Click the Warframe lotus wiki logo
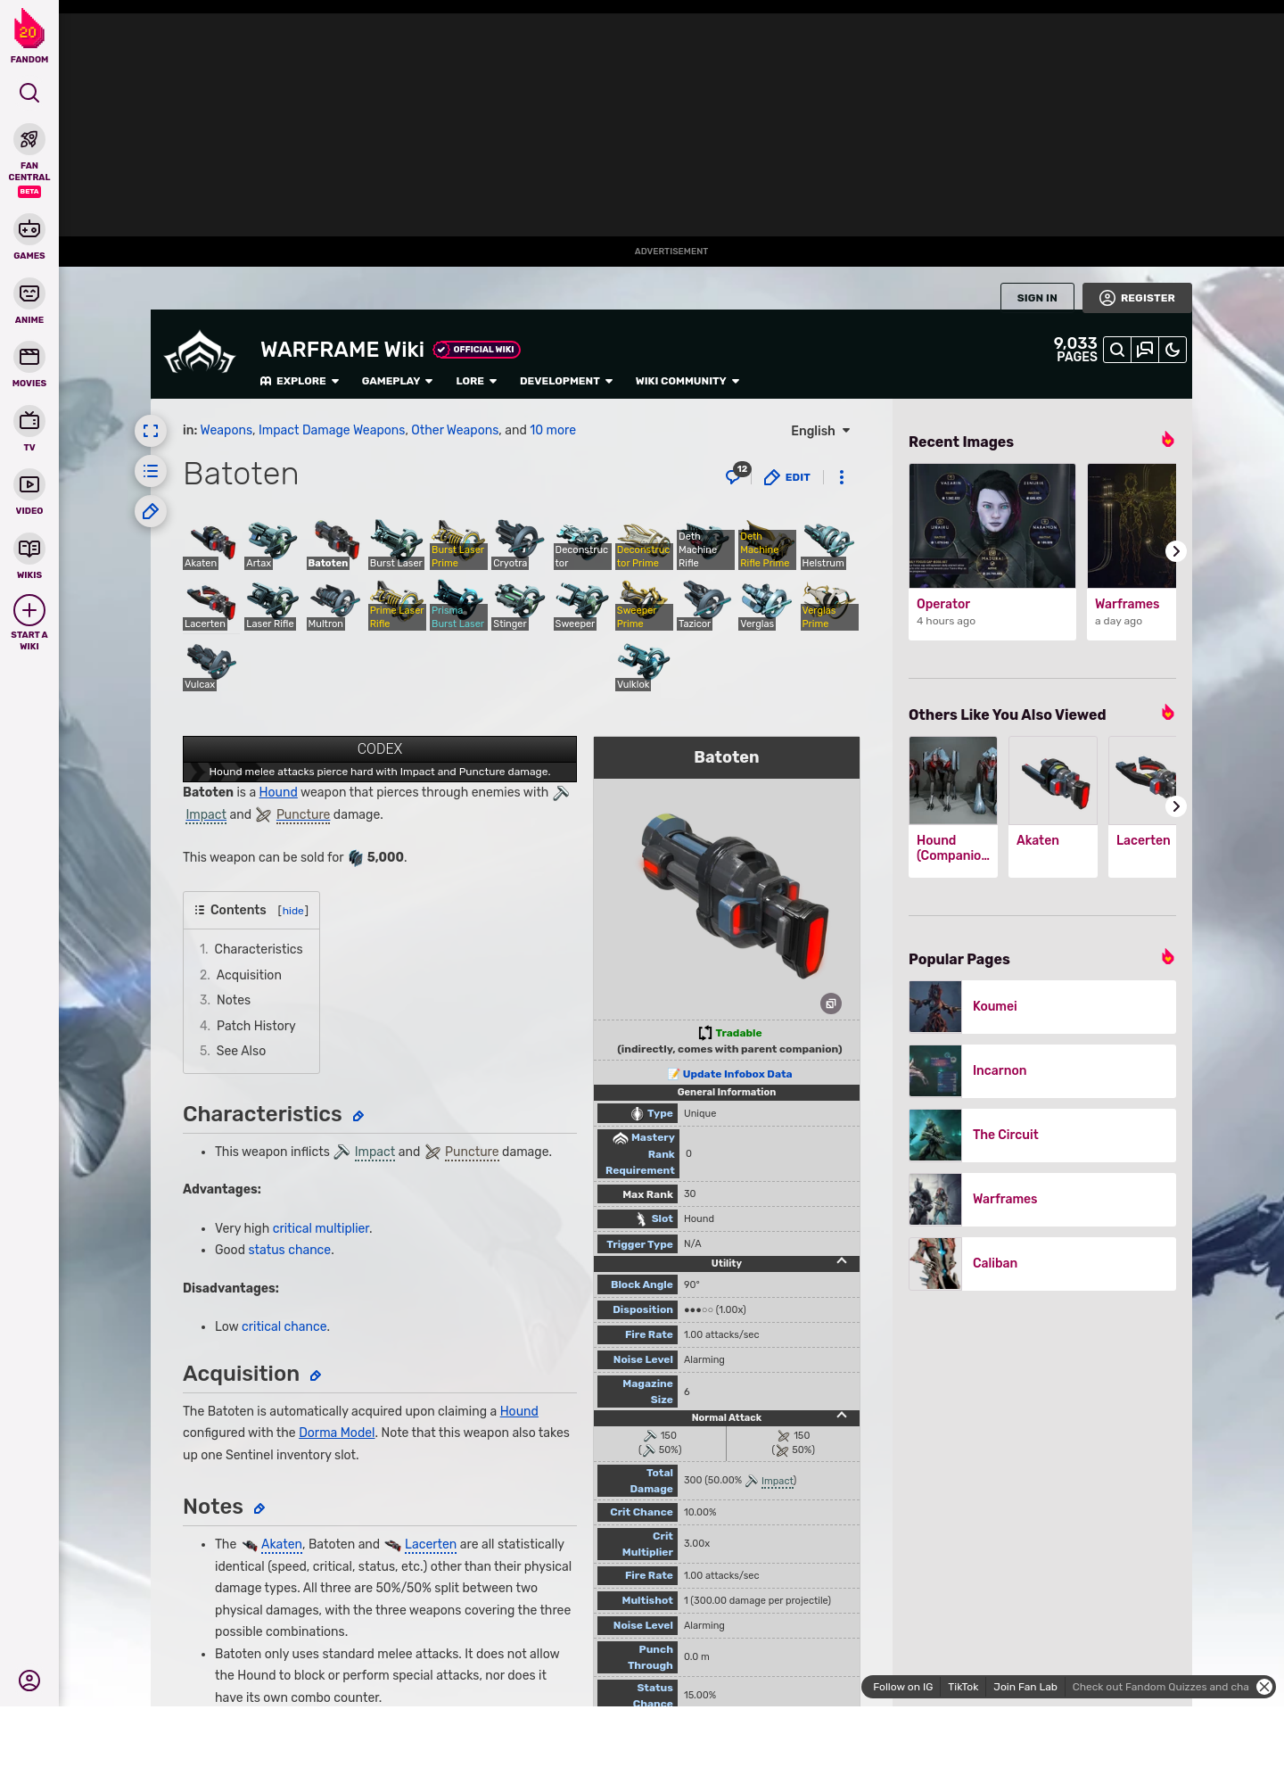Image resolution: width=1284 pixels, height=1784 pixels. (x=200, y=353)
